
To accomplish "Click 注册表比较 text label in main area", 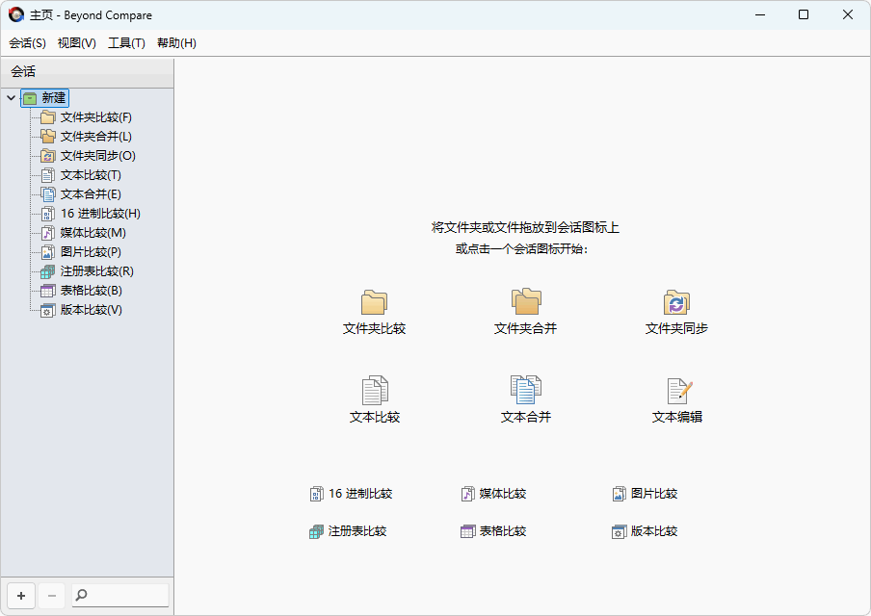I will pos(357,531).
